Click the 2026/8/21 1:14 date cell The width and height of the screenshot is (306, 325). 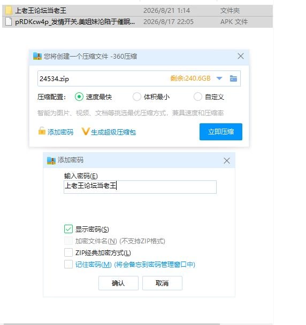tap(166, 11)
